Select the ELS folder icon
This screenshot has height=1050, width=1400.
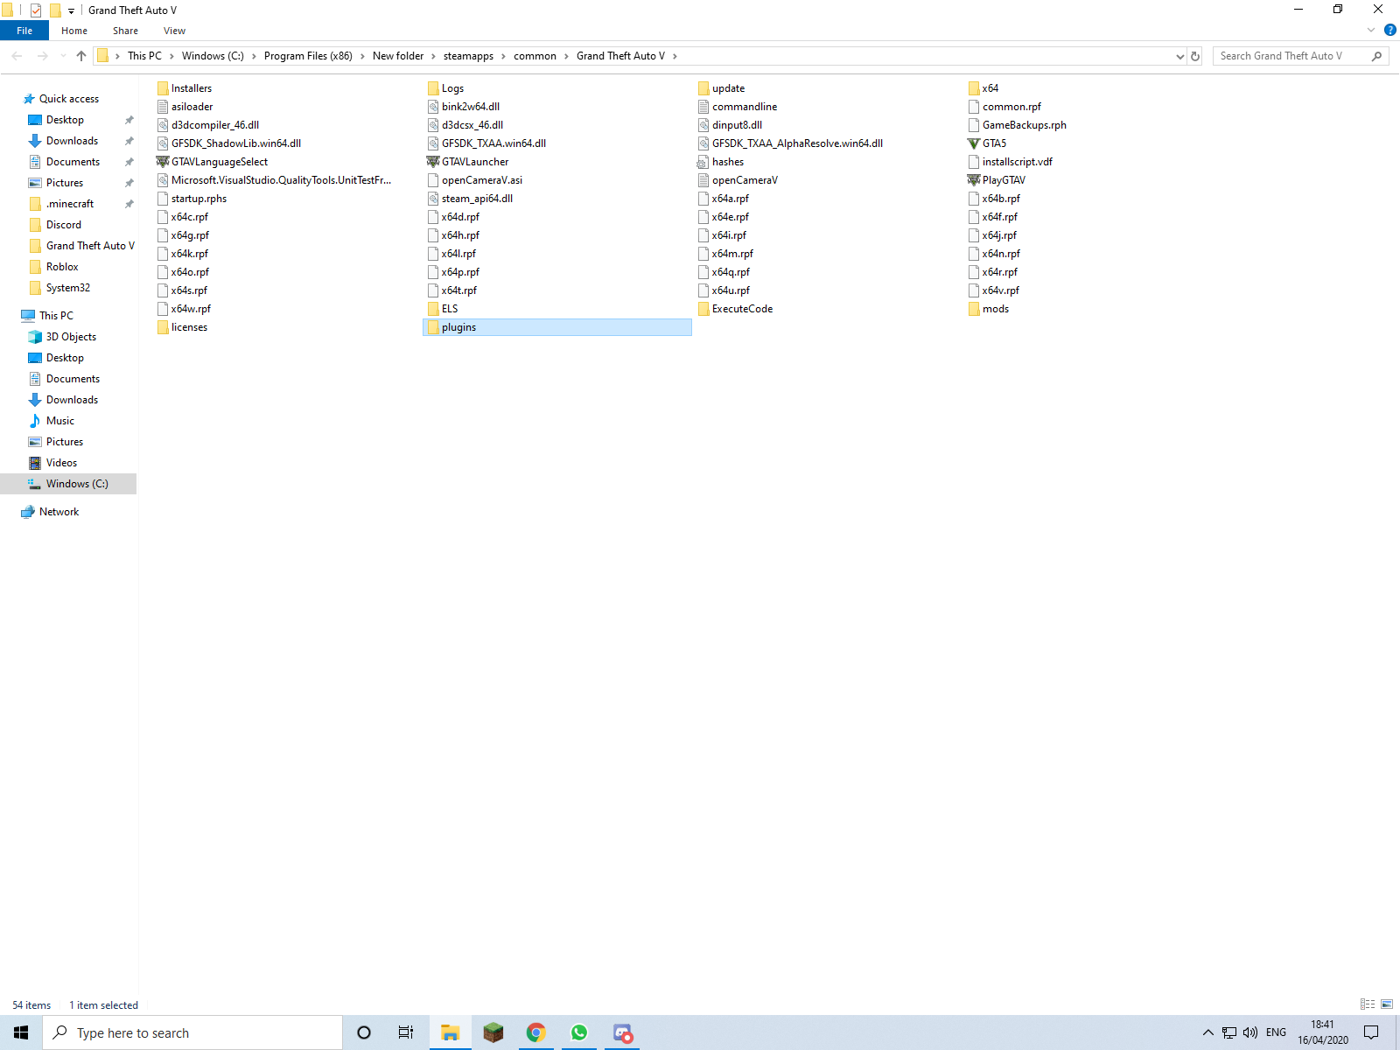[433, 309]
